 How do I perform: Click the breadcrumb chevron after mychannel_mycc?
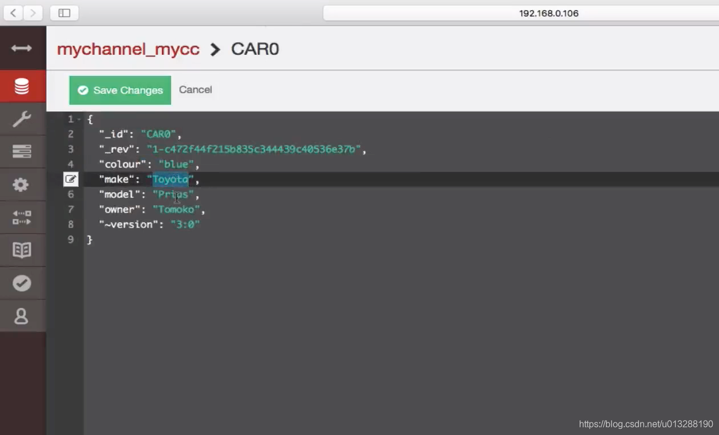pos(215,49)
